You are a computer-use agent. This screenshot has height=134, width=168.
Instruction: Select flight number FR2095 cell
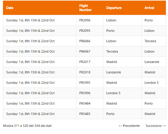tap(90, 31)
